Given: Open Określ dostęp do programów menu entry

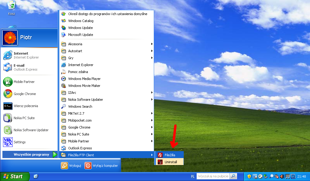Looking at the screenshot, I should (x=107, y=14).
